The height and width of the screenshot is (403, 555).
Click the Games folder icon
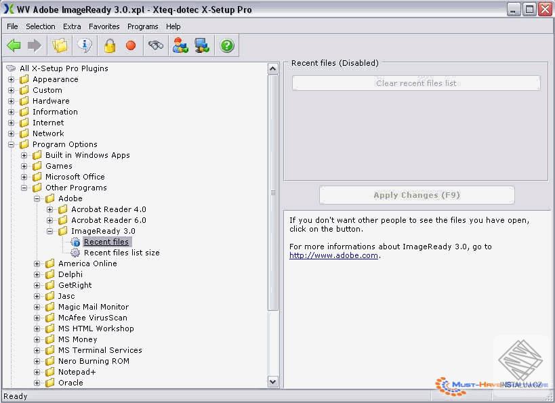(x=37, y=166)
